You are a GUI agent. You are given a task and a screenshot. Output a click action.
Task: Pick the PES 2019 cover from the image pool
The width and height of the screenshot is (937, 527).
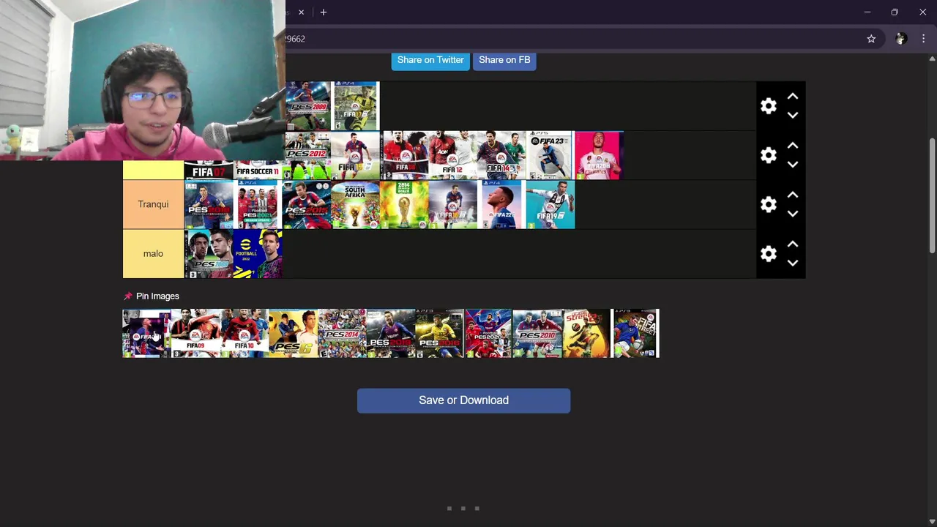coord(391,334)
